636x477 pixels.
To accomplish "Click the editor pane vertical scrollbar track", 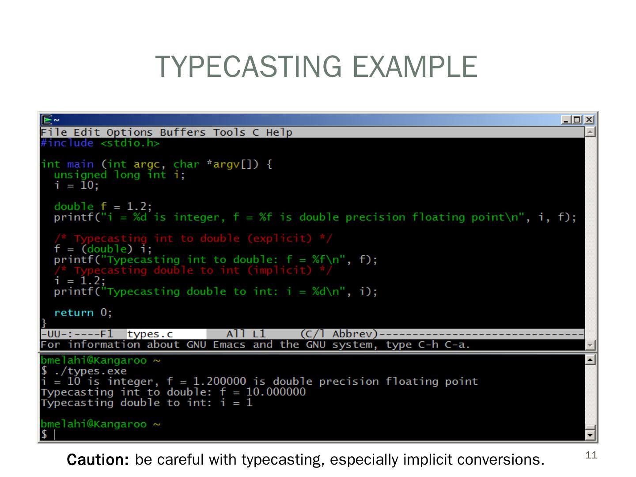I will (590, 238).
